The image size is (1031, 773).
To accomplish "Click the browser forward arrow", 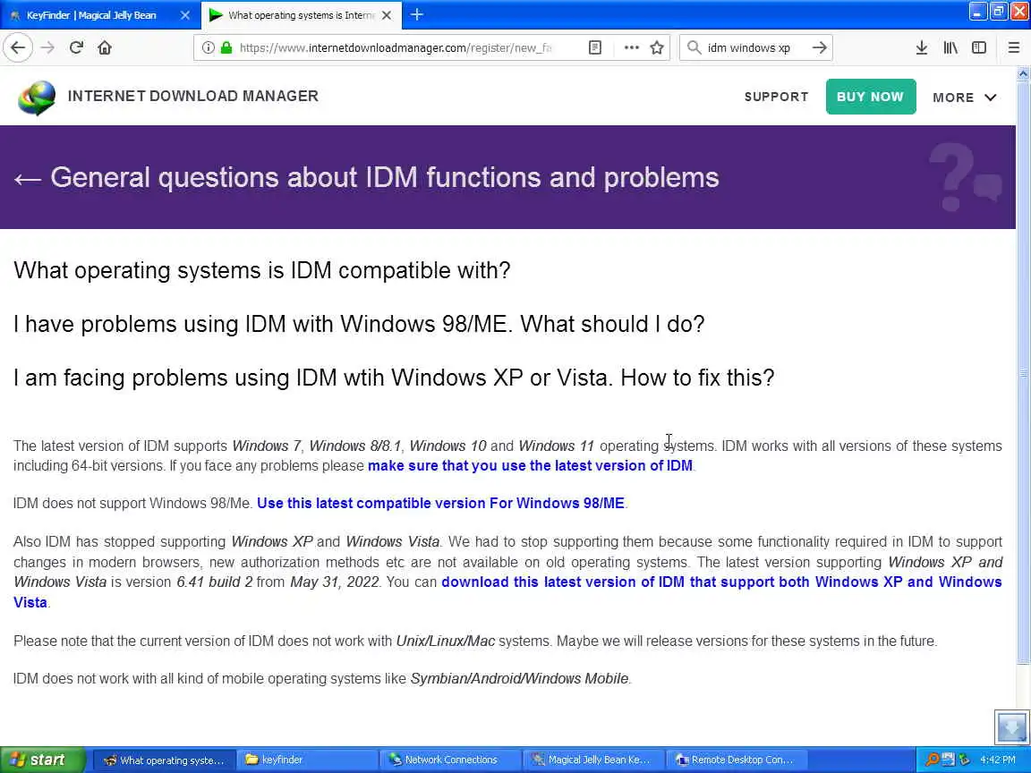I will click(x=47, y=47).
